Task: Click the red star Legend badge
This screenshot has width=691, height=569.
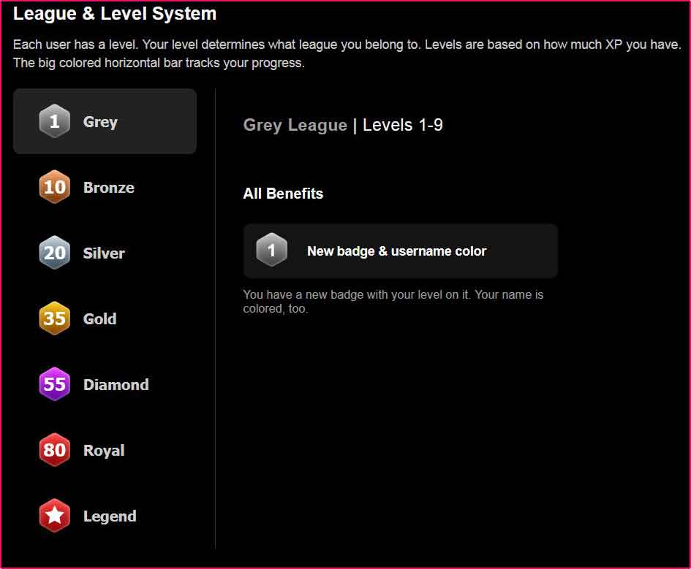Action: (54, 515)
